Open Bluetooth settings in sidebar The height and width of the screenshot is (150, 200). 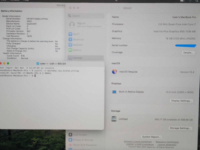(76, 39)
